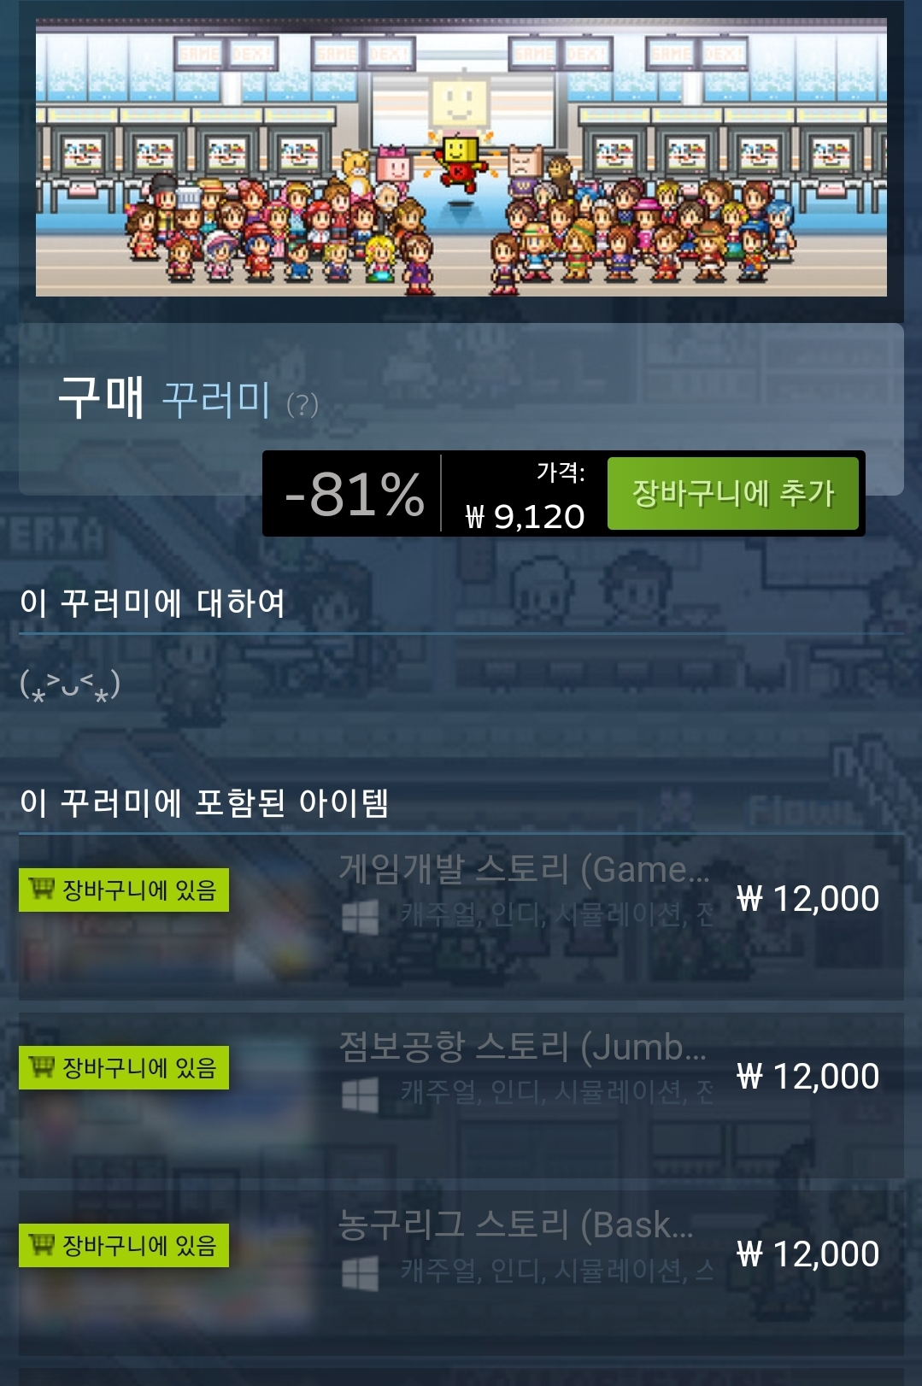Open 농구리그 스토리 (Bask...) title

[516, 1224]
